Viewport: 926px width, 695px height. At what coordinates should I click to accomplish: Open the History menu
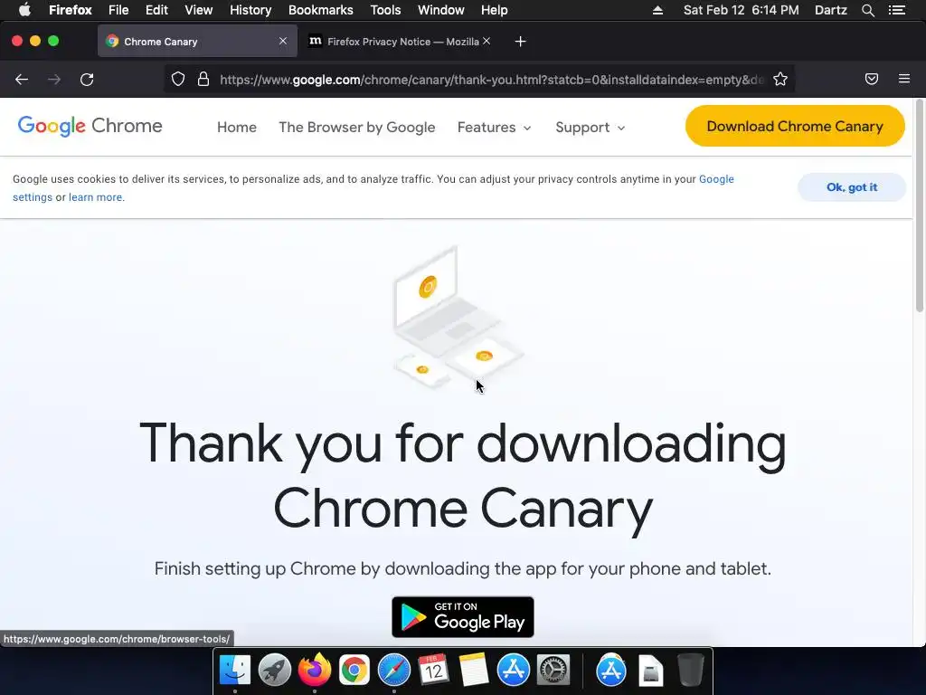click(x=250, y=10)
